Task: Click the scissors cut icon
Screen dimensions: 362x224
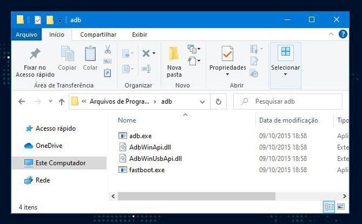Action: tap(107, 50)
